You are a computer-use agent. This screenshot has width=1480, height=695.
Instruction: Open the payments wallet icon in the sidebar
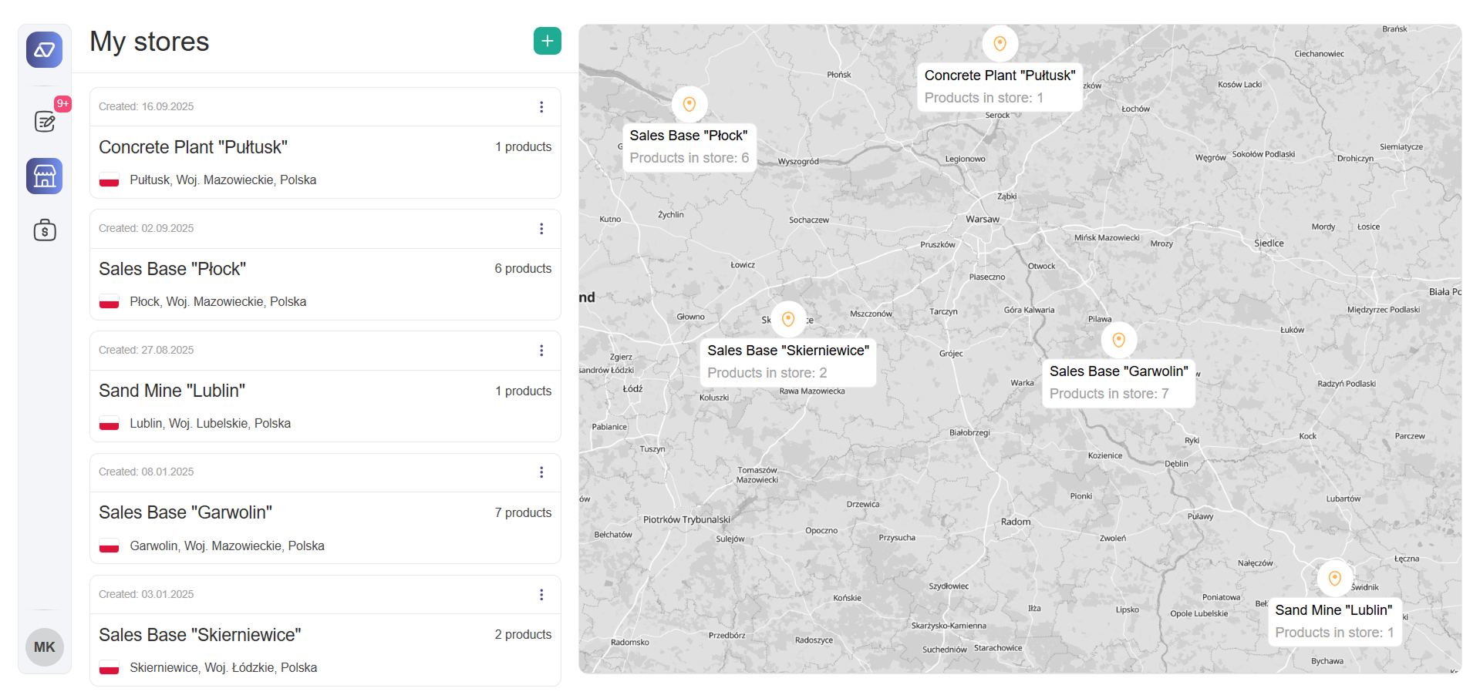tap(44, 230)
